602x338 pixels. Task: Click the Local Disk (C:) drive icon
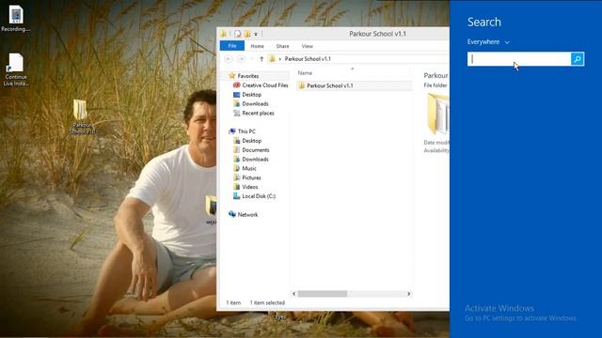[236, 196]
